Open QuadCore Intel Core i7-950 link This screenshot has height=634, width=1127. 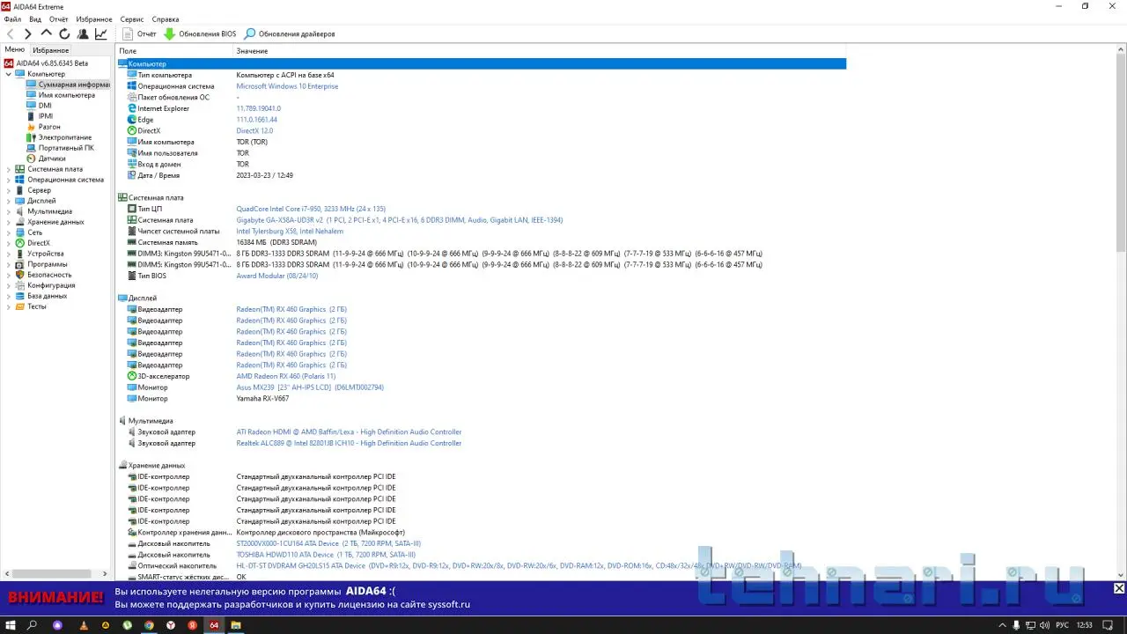tap(311, 209)
